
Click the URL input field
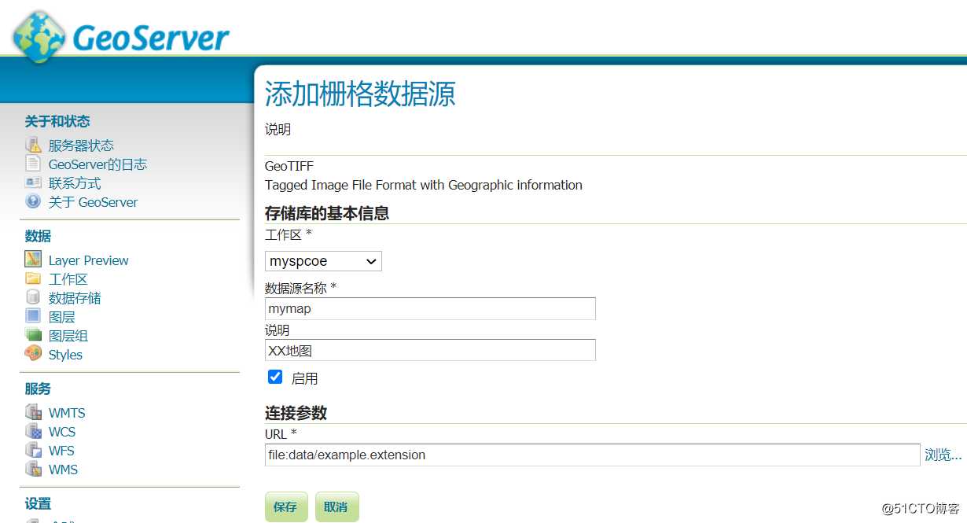[592, 455]
